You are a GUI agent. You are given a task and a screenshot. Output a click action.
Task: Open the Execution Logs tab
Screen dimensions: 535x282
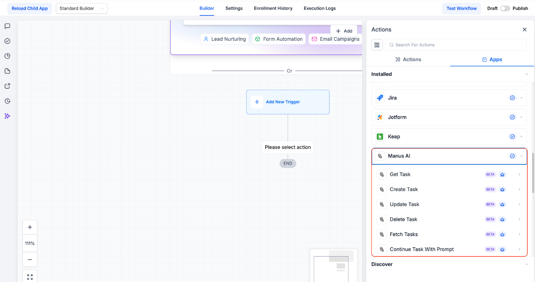coord(320,8)
